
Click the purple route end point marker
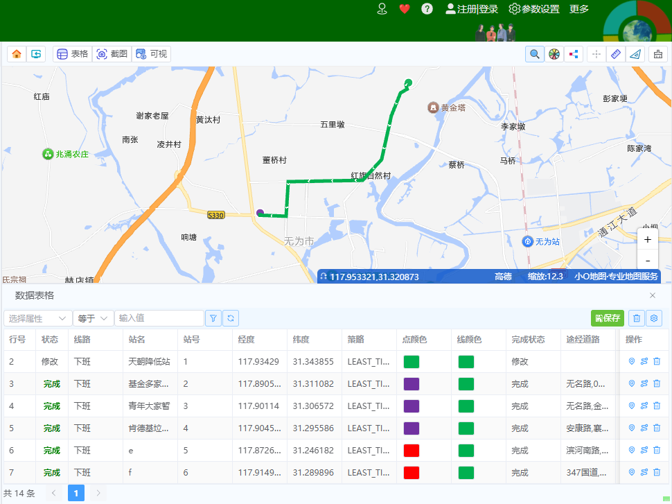point(260,213)
